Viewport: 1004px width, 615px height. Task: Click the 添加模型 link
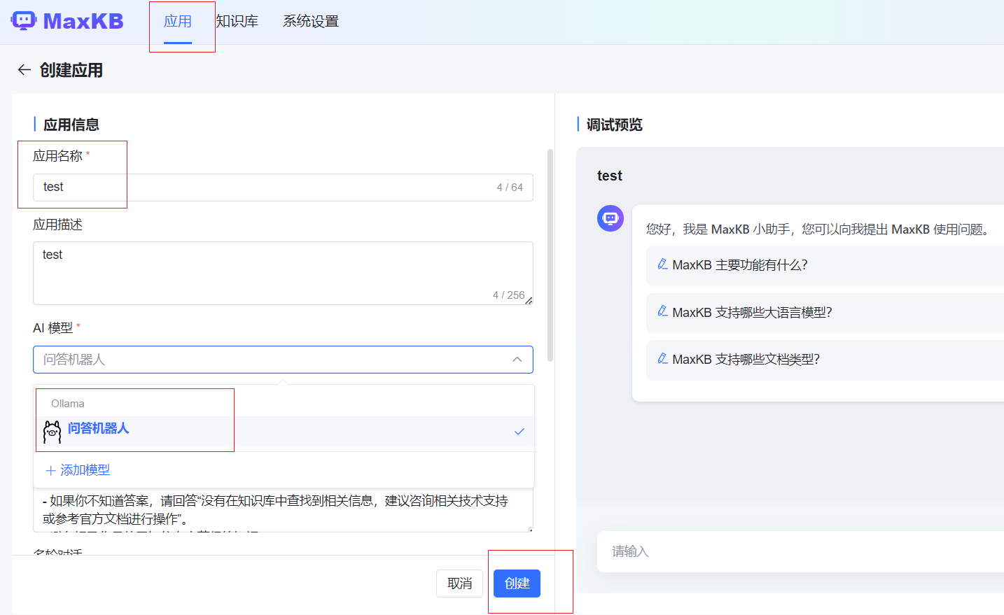(x=77, y=471)
